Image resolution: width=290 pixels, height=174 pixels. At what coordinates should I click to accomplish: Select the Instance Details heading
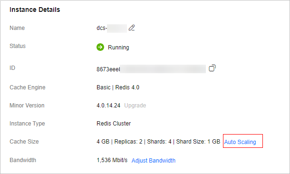tap(35, 10)
